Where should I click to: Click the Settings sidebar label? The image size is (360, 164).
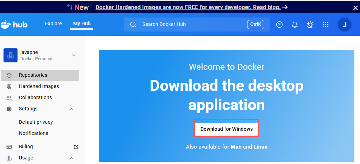(x=28, y=109)
